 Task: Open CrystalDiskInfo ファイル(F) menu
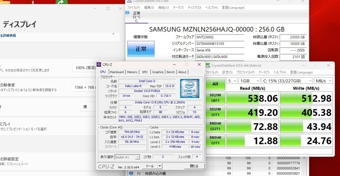pyautogui.click(x=133, y=8)
